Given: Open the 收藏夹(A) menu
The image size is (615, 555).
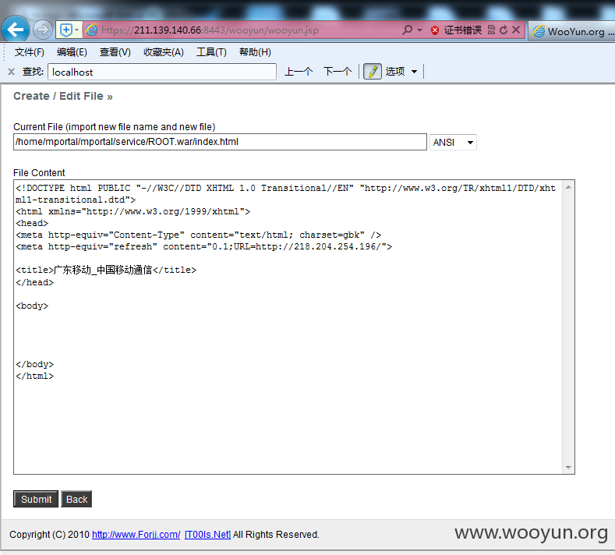Looking at the screenshot, I should [x=164, y=52].
